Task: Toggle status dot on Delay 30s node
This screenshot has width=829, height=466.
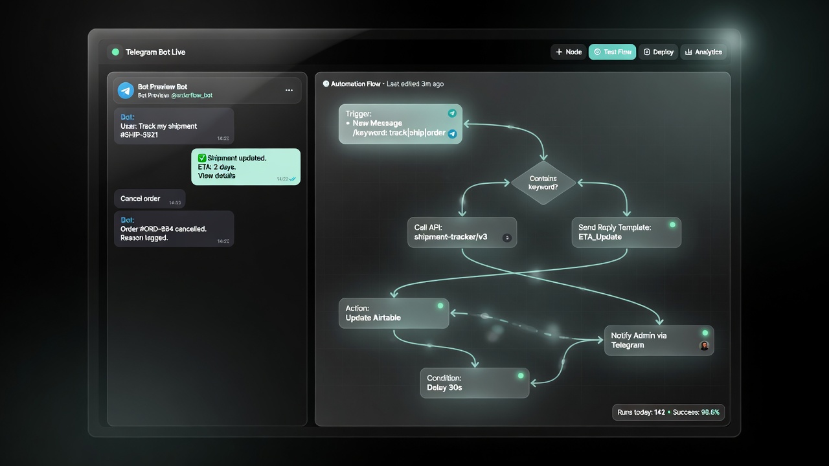Action: (520, 375)
